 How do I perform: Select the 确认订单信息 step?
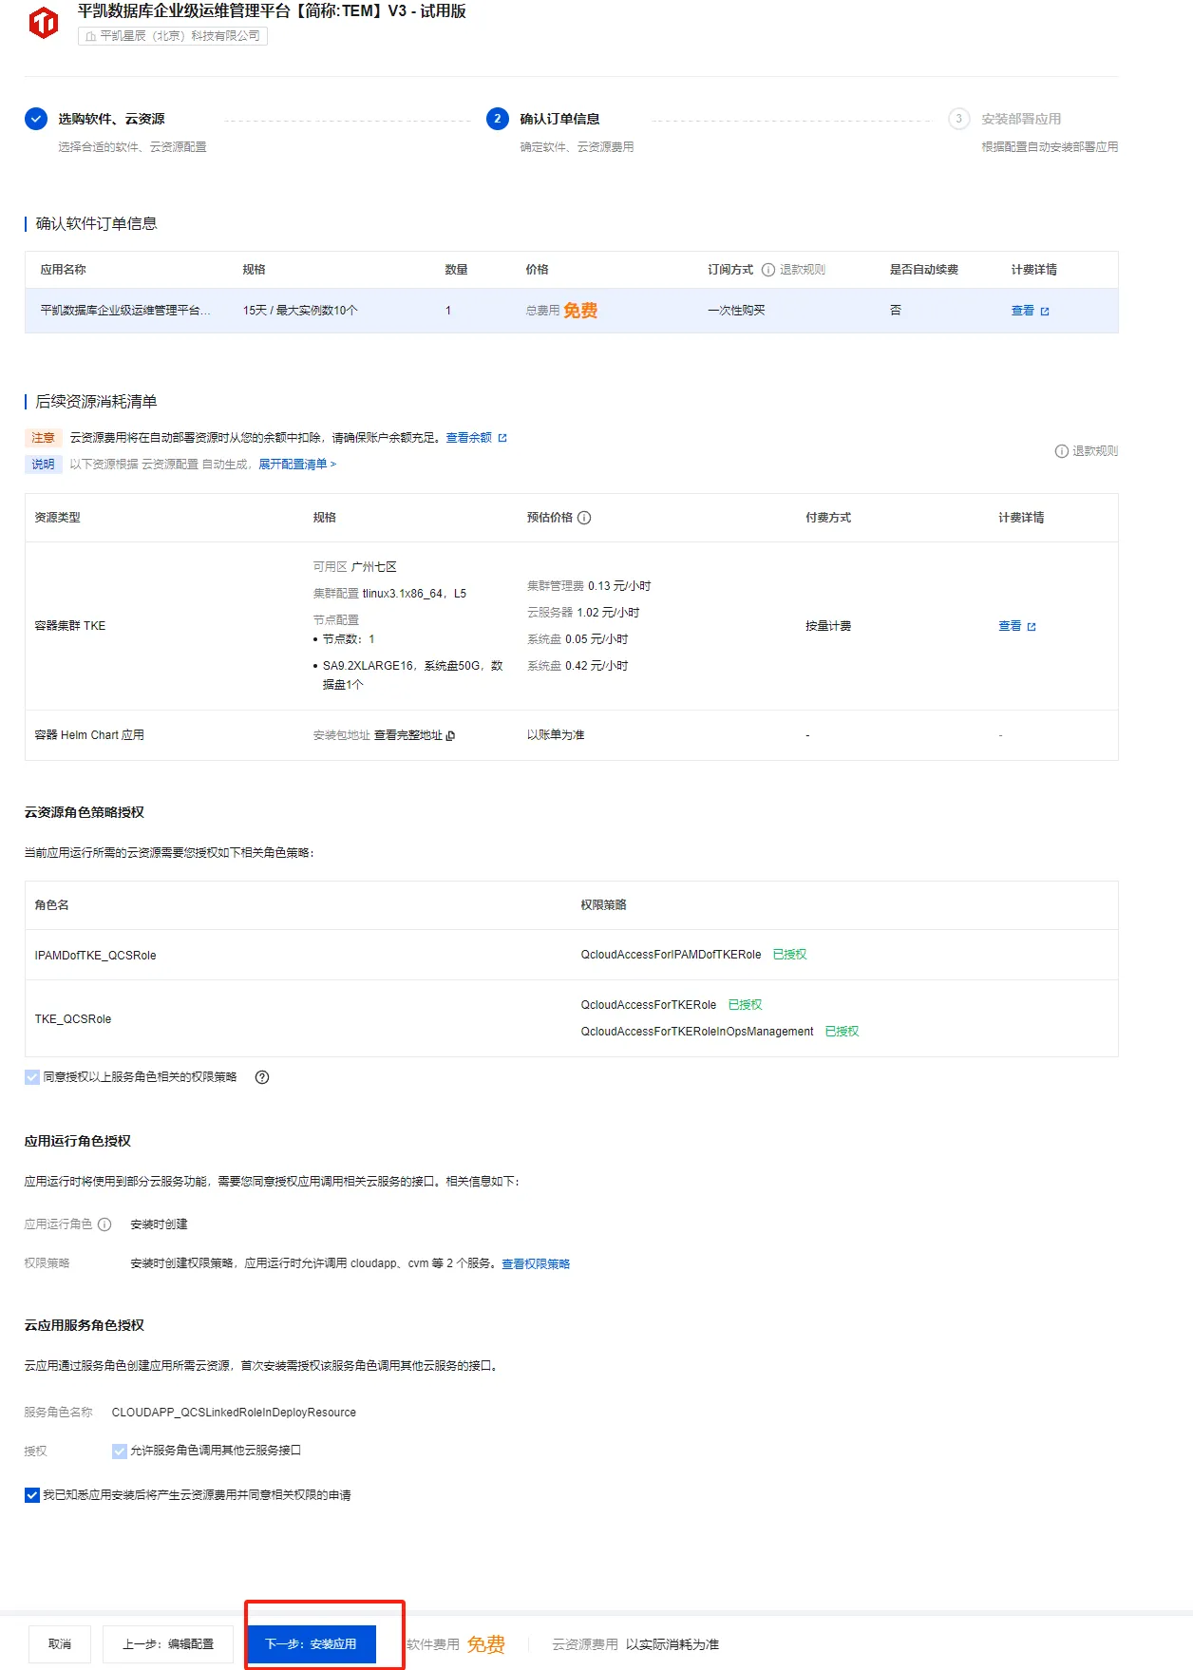[x=559, y=119]
